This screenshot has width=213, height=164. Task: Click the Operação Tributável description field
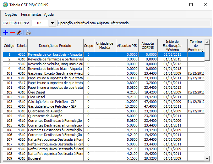point(134,23)
